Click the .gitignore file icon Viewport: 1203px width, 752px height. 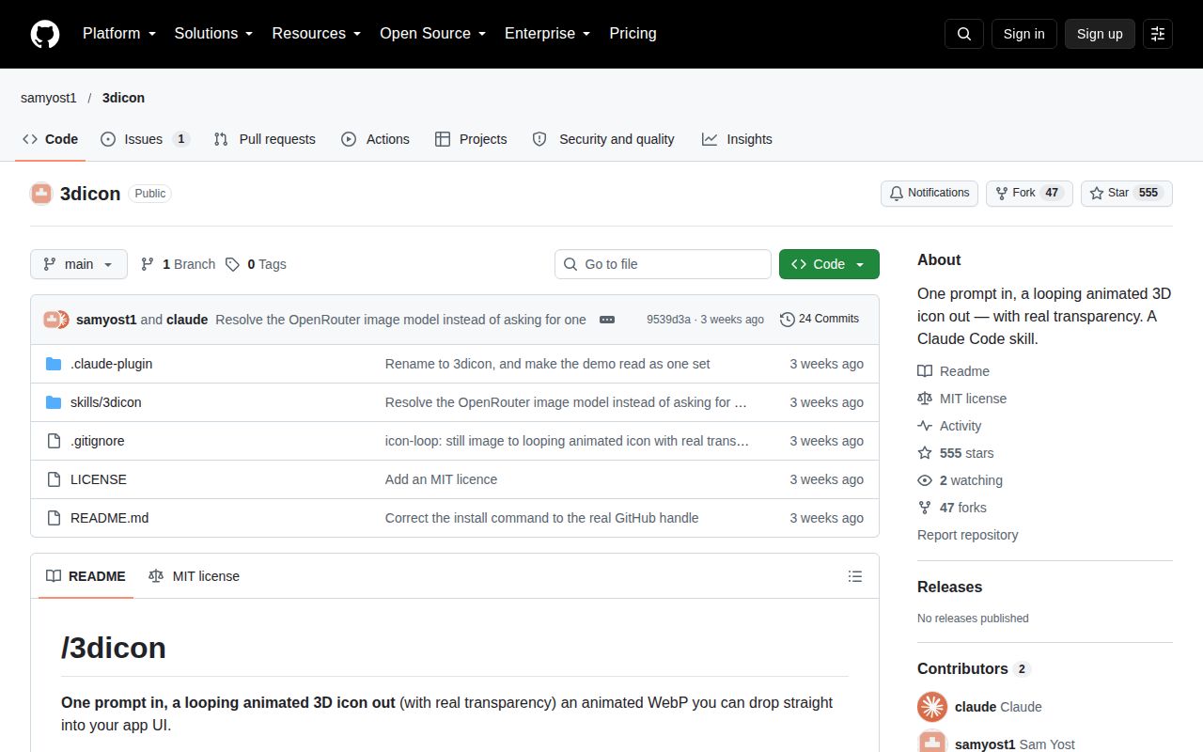pos(54,441)
